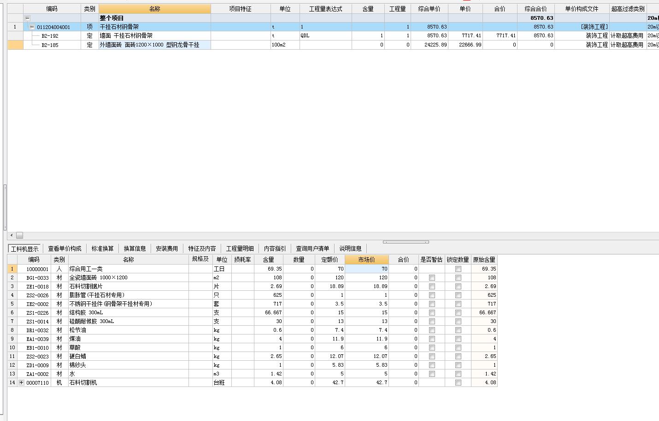Expand the 00007110 石料切割机 row
The width and height of the screenshot is (659, 421).
(x=21, y=382)
